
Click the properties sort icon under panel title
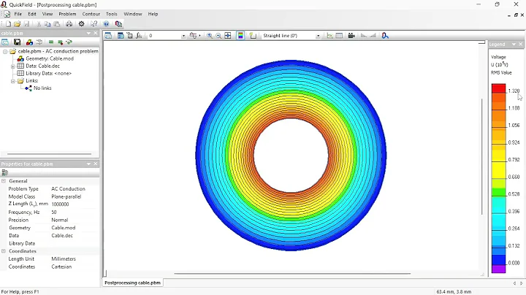pos(4,172)
